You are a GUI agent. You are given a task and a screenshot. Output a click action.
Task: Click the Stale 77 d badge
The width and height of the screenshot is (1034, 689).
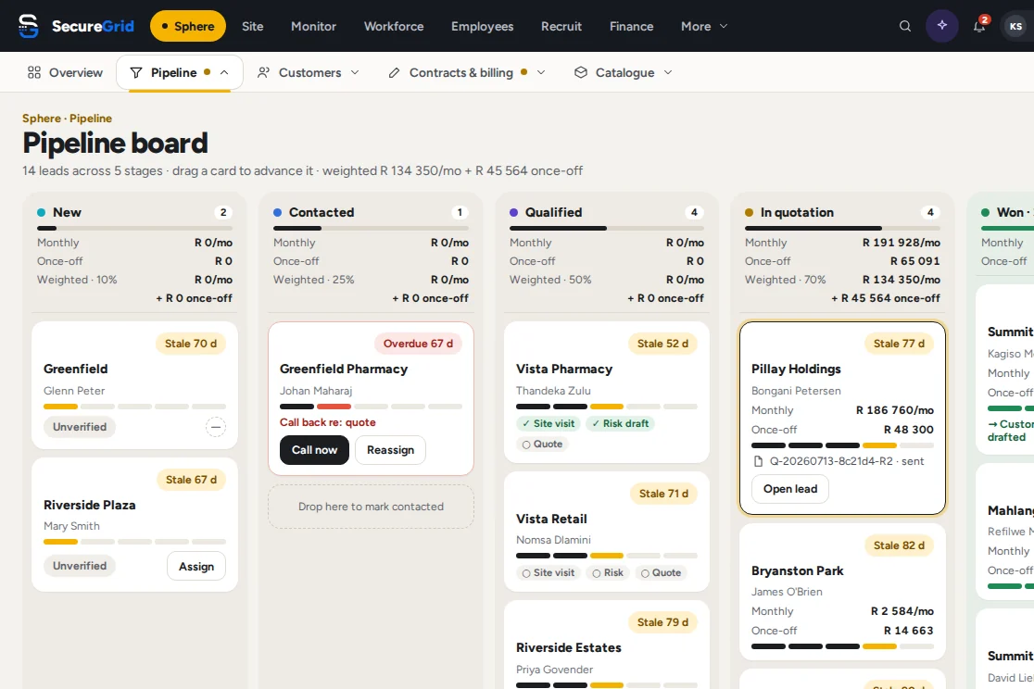(899, 344)
